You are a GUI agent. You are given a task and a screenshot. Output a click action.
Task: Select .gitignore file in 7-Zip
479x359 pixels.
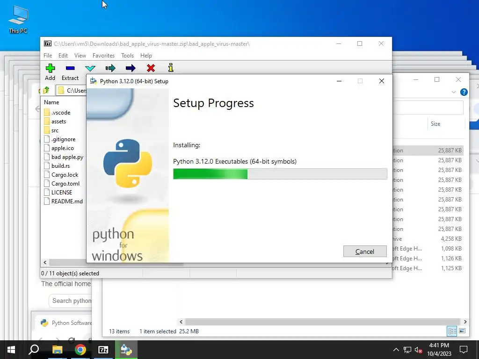pyautogui.click(x=59, y=139)
